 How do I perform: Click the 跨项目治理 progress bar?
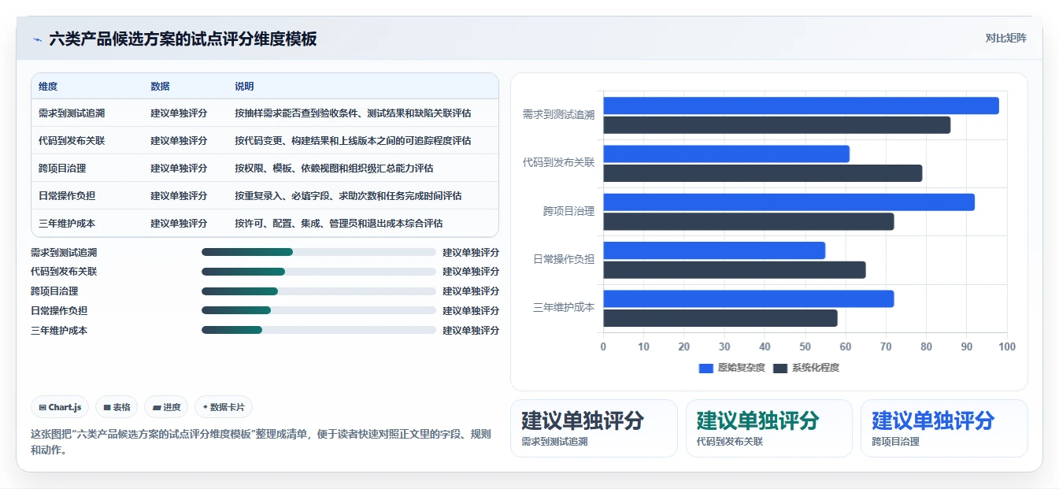point(319,291)
